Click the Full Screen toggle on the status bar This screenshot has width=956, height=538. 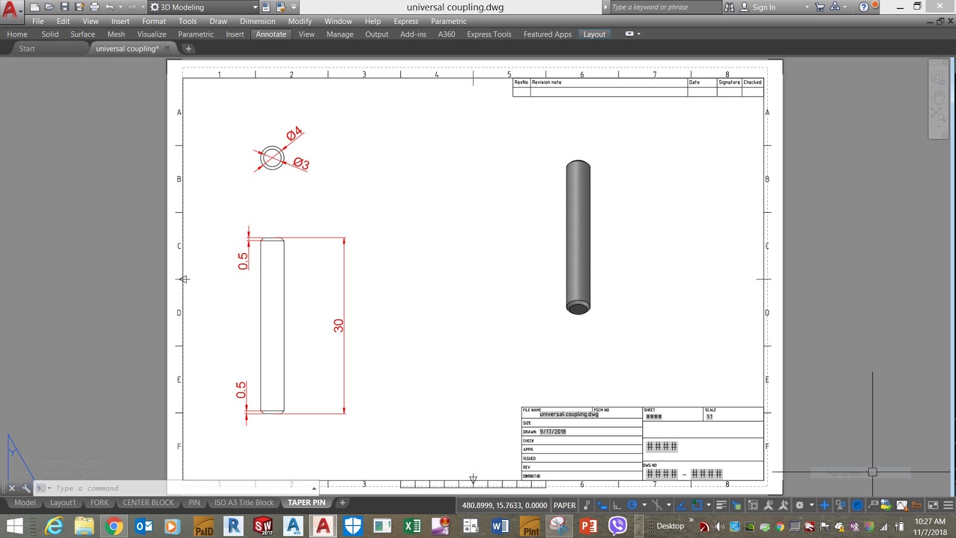pyautogui.click(x=934, y=505)
